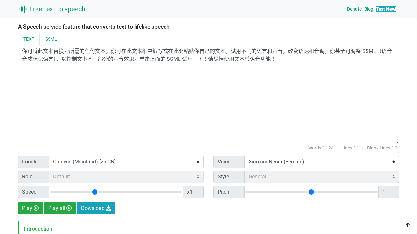Click the download icon on the Download button

pos(108,208)
